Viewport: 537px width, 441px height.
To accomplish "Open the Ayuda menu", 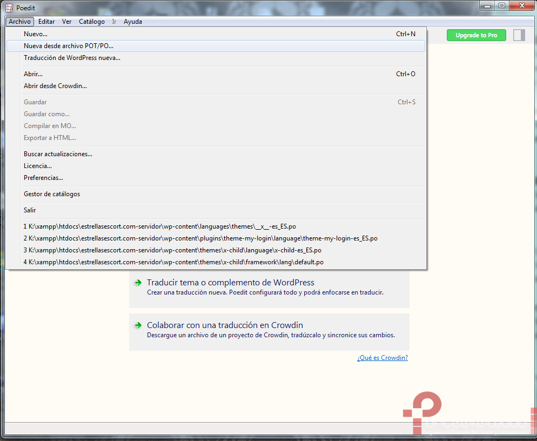I will click(x=133, y=22).
